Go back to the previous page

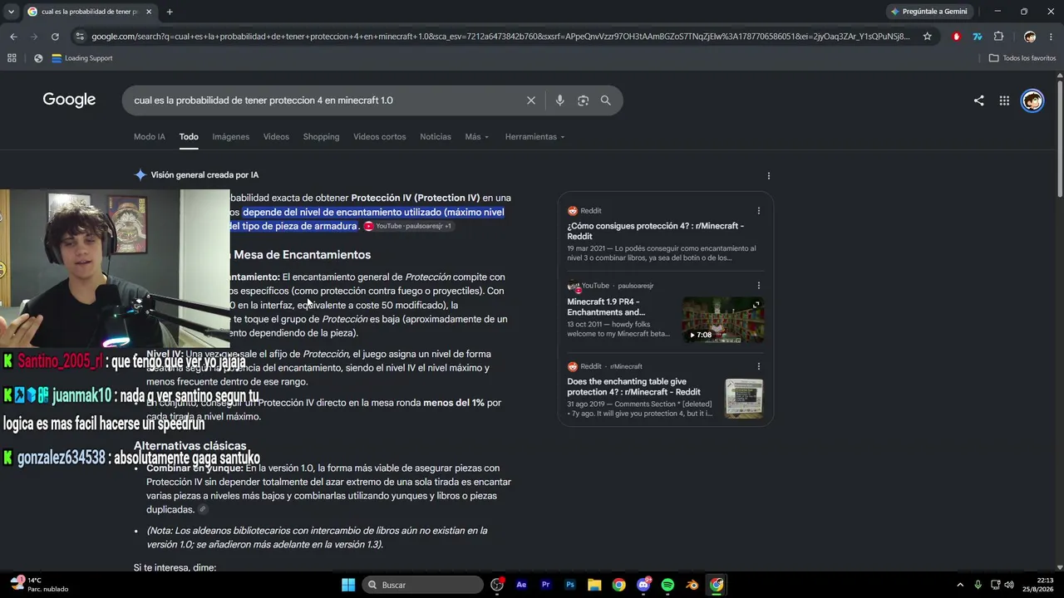[x=13, y=37]
